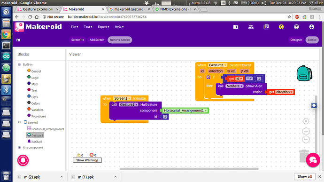Open the backpack icon in the viewer
The height and width of the screenshot is (182, 324).
[304, 73]
